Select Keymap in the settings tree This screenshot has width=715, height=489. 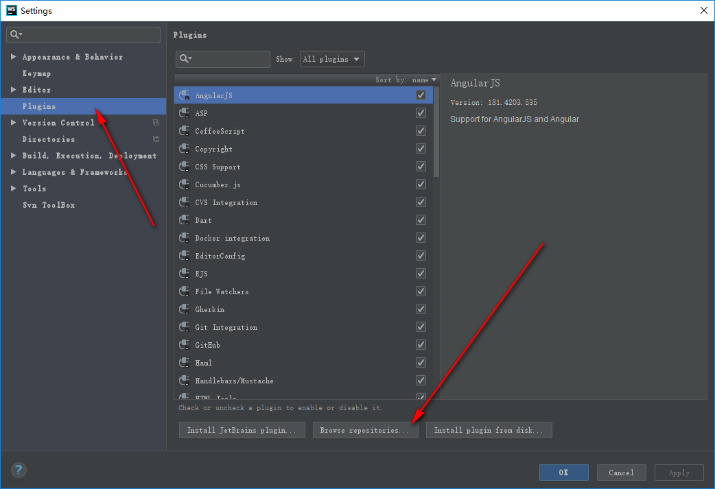(36, 73)
